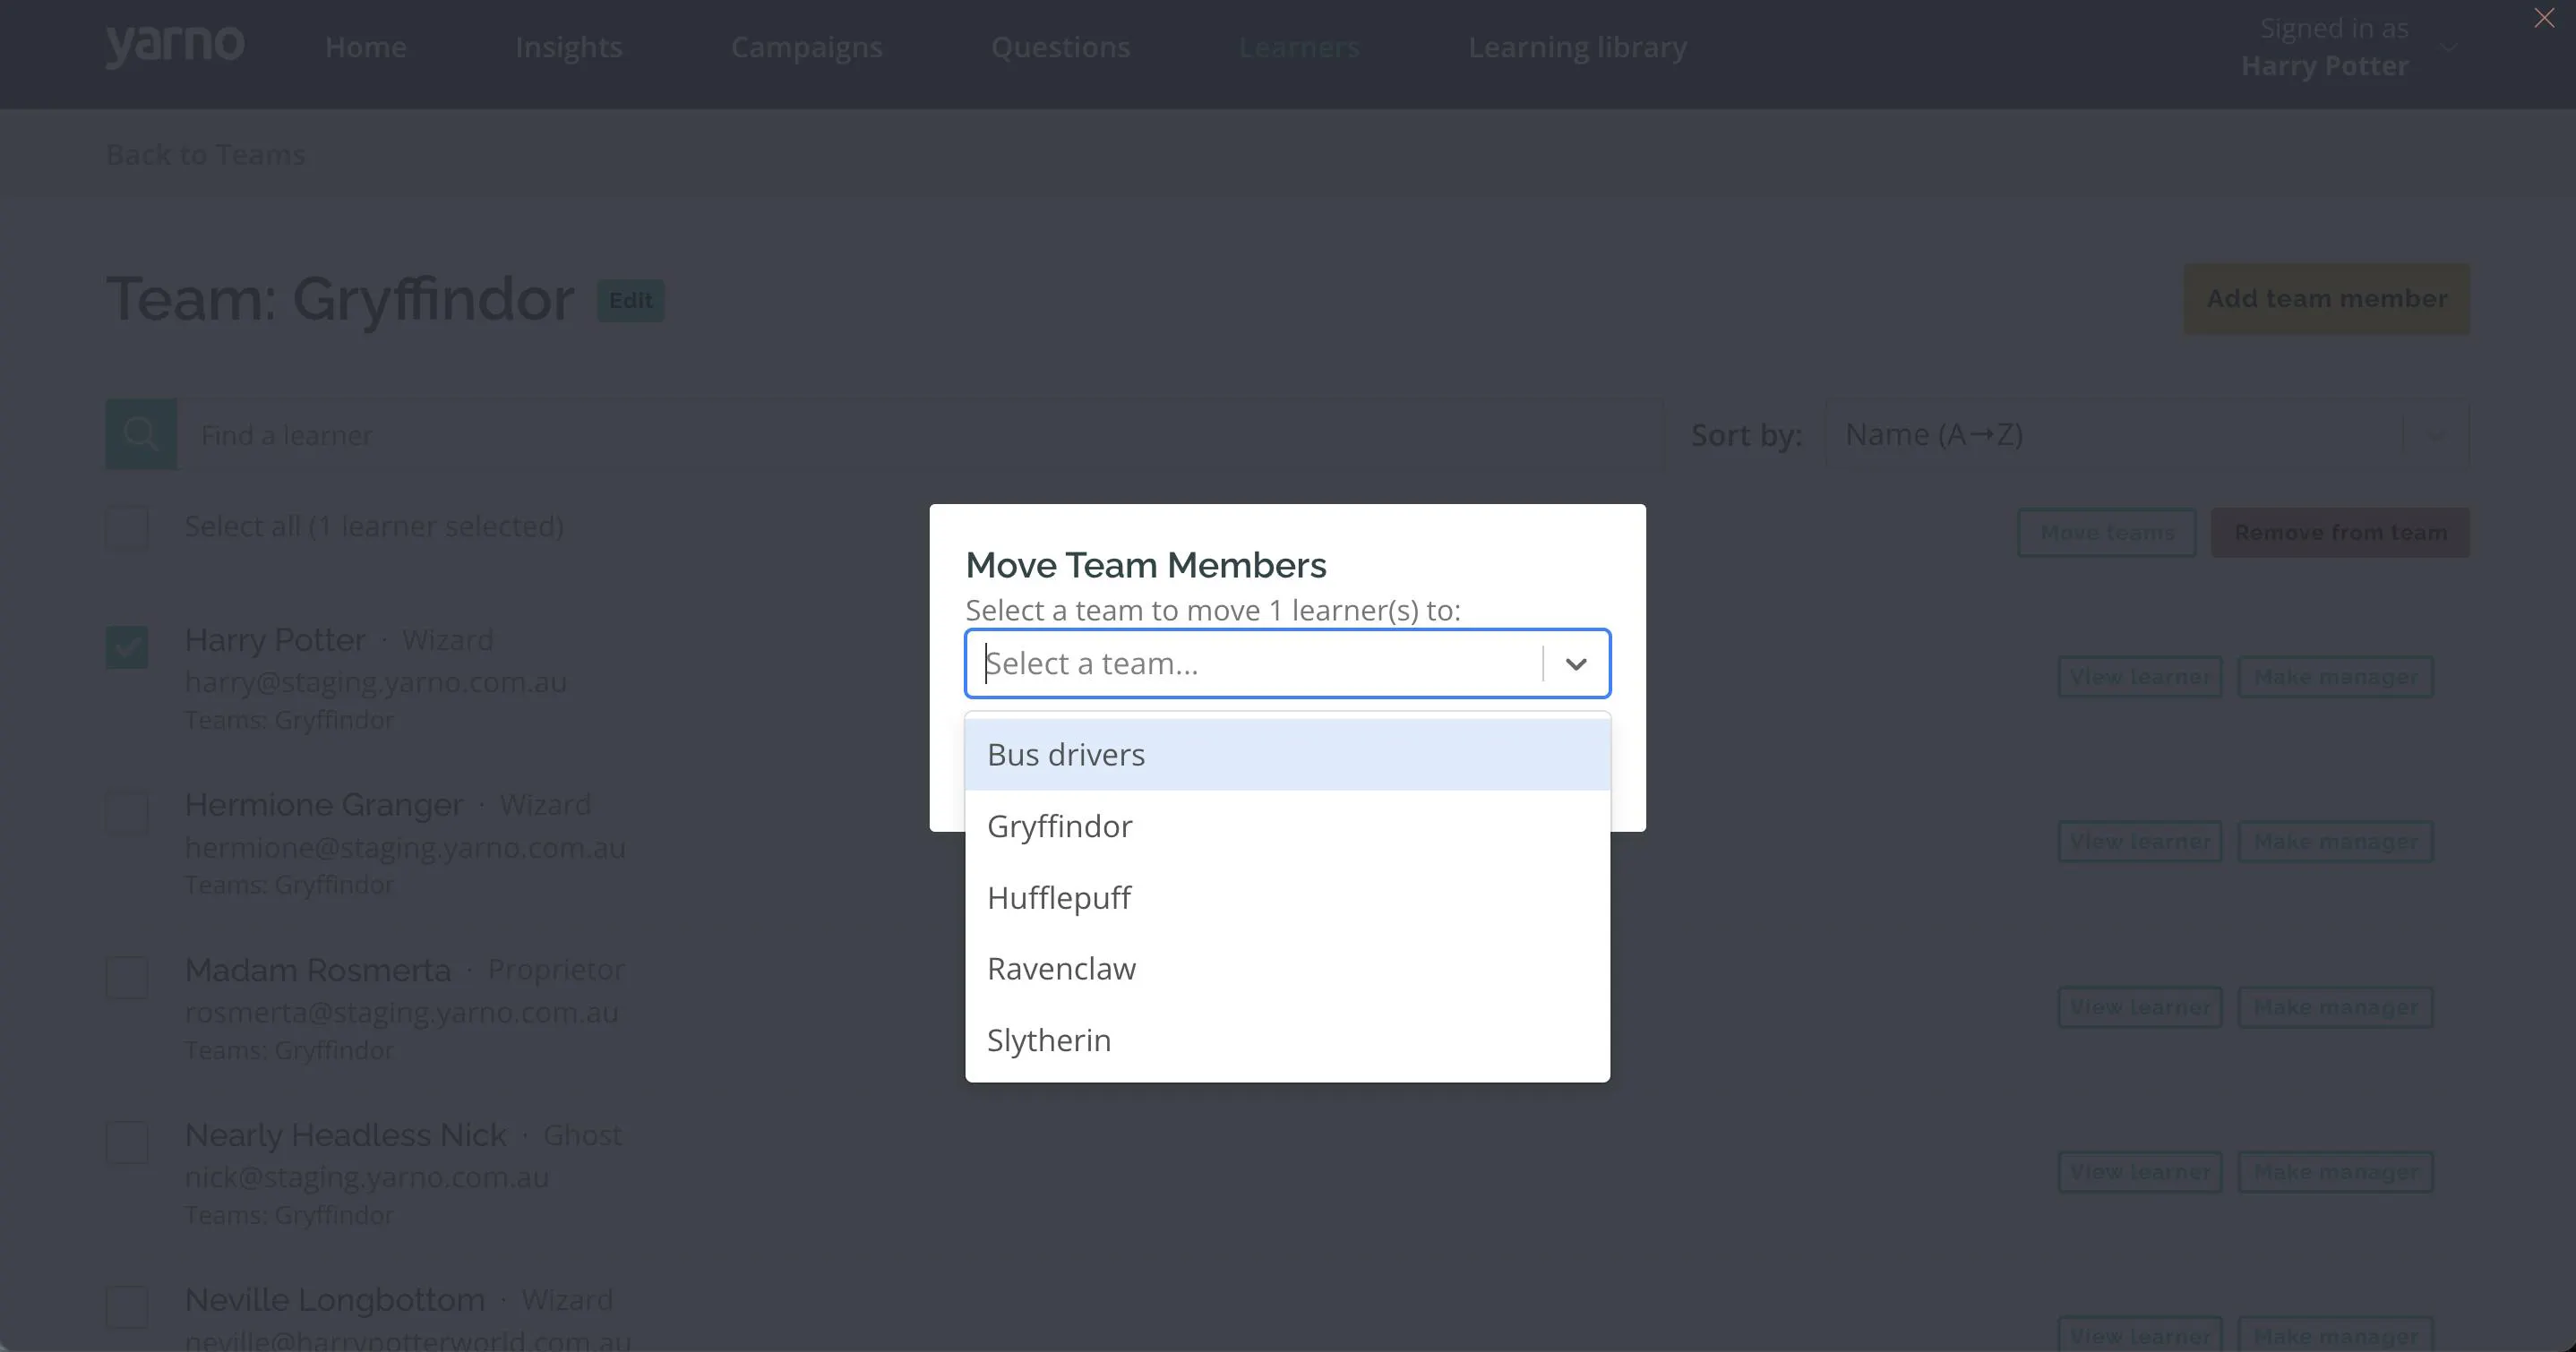Click the Neville Longbottom learner name
Viewport: 2576px width, 1352px height.
click(x=335, y=1300)
